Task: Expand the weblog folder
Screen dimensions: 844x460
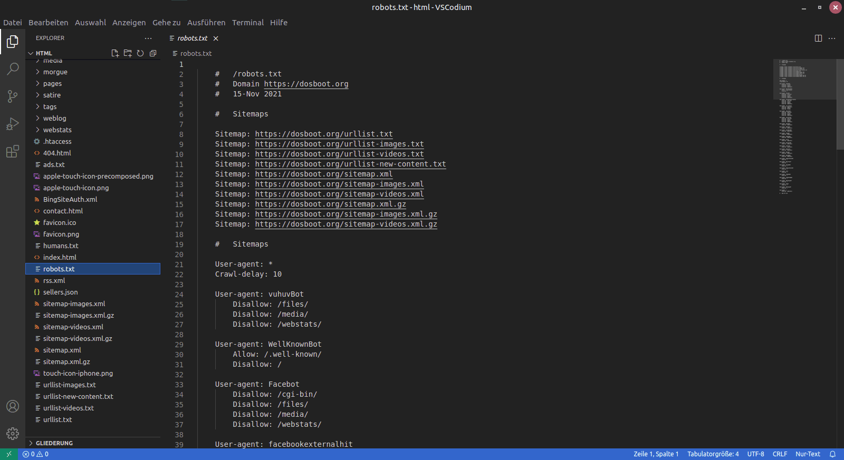Action: click(93, 118)
